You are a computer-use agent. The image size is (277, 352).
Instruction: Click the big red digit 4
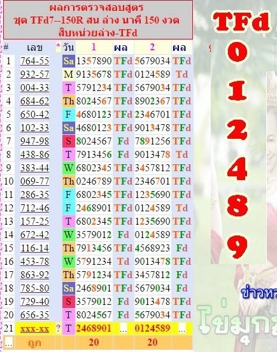pyautogui.click(x=238, y=169)
